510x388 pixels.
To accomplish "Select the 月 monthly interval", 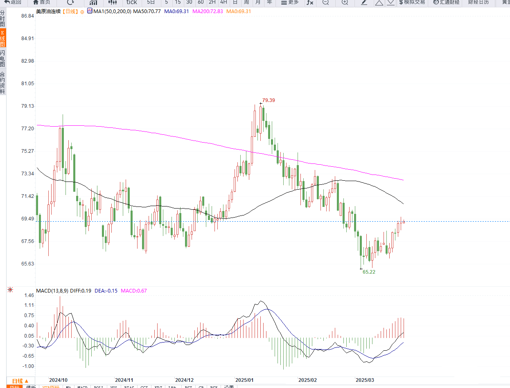I will (x=258, y=2).
